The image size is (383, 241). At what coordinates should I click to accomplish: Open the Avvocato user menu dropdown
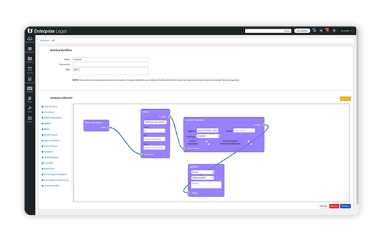(x=346, y=31)
